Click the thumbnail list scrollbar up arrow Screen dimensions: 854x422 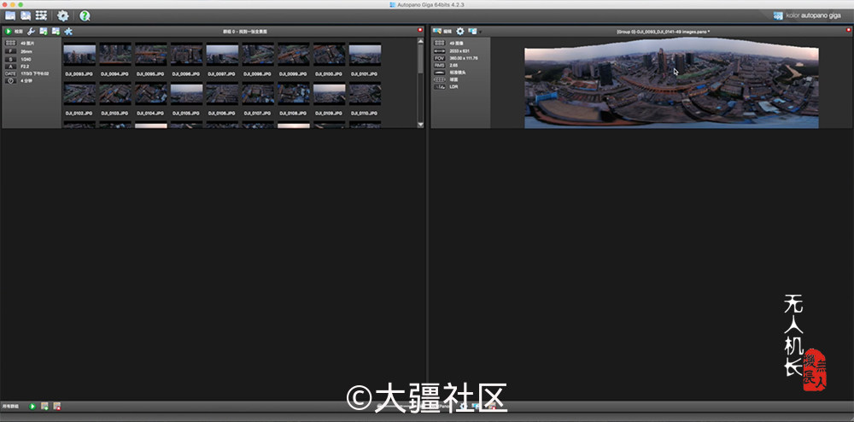pyautogui.click(x=420, y=40)
